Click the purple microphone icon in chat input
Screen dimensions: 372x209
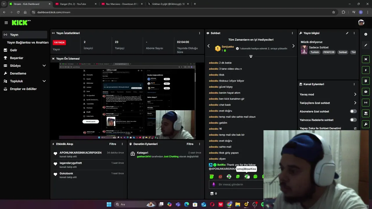point(214,184)
